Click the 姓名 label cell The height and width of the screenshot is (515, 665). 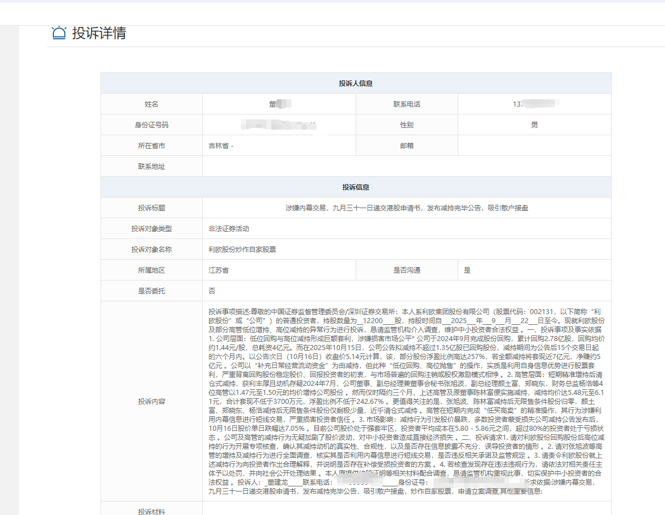[x=152, y=104]
